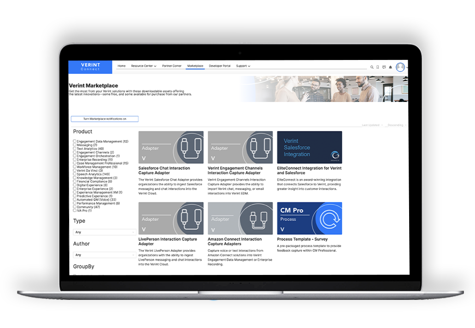Image resolution: width=475 pixels, height=328 pixels.
Task: Click the Verint Connect logo
Action: click(90, 67)
